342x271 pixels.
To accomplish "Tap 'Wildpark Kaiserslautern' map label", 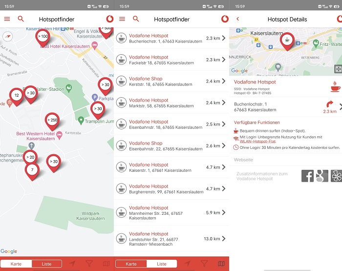I will click(90, 216).
